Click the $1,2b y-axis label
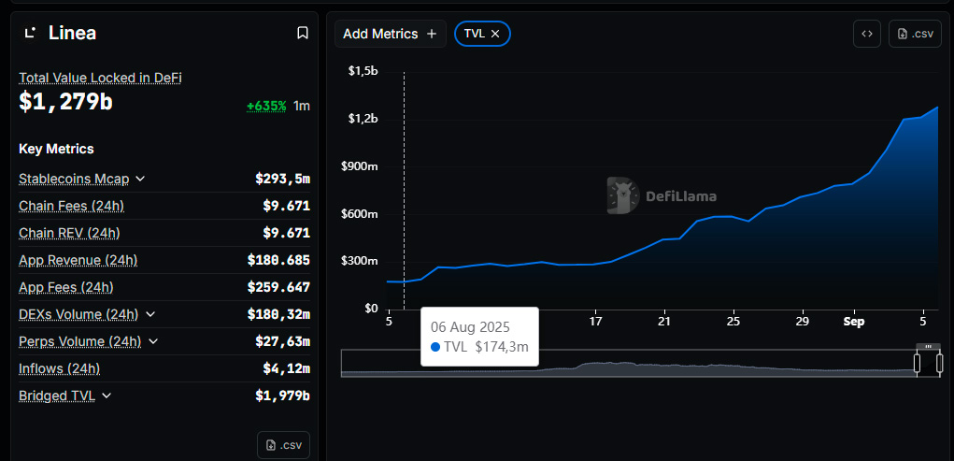954x461 pixels. pos(363,119)
